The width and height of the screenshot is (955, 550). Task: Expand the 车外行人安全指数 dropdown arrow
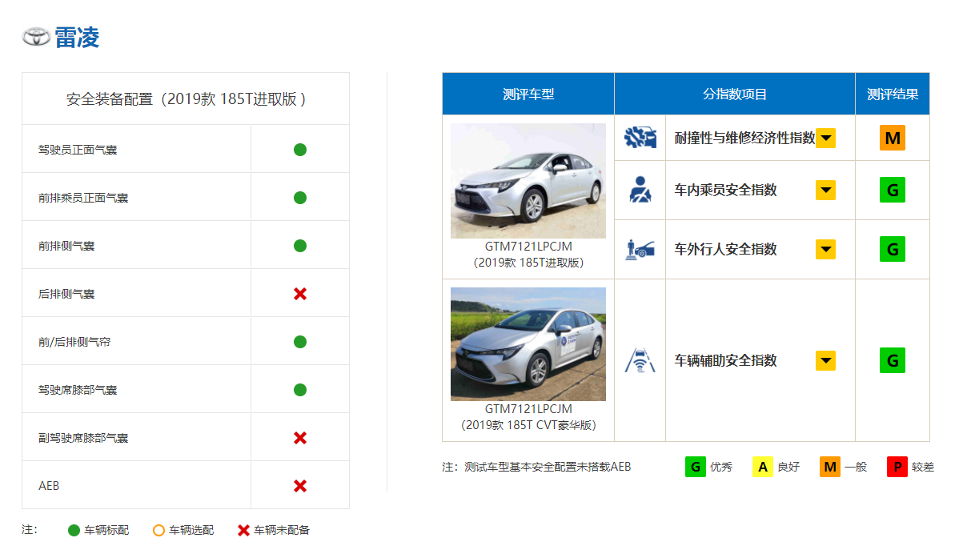click(825, 249)
